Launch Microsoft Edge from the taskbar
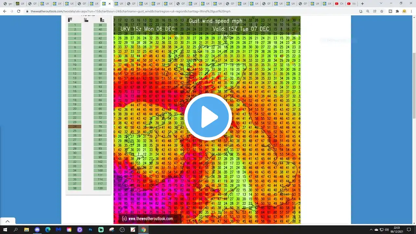The width and height of the screenshot is (416, 234). click(x=48, y=230)
